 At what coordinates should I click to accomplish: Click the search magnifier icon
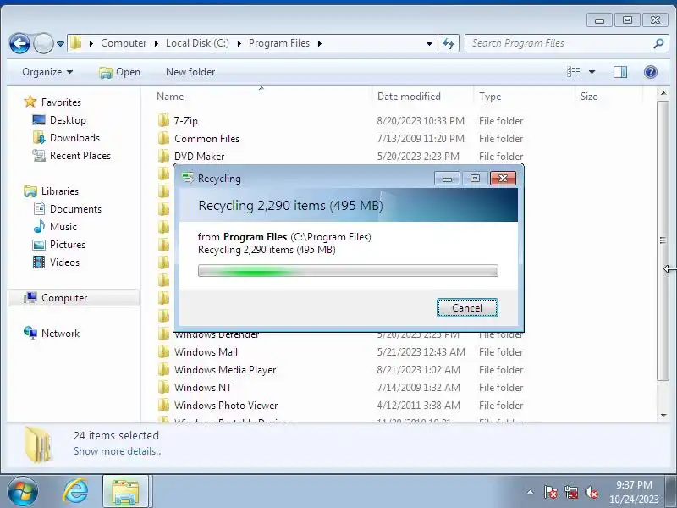658,43
